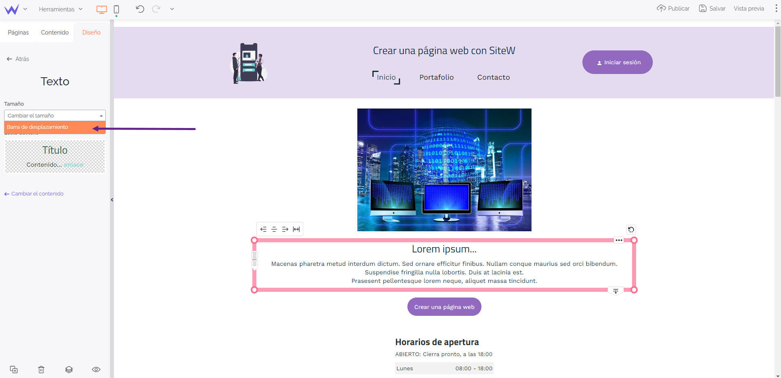
Task: Align block right icon
Action: (285, 229)
